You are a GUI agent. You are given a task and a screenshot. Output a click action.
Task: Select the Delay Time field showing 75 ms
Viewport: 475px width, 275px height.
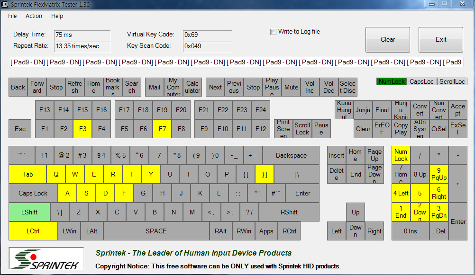pos(82,35)
